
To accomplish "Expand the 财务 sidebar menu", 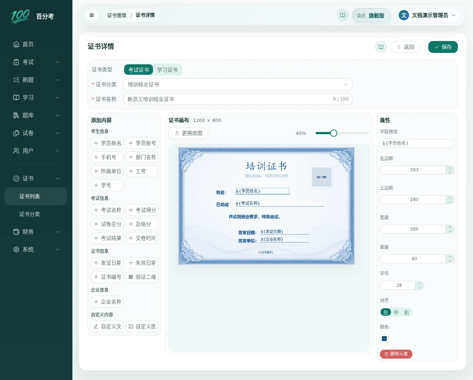I will click(36, 232).
